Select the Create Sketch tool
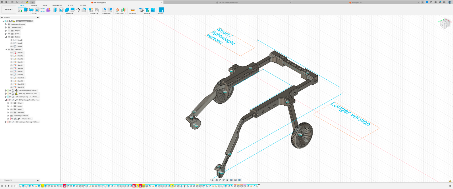 (x=20, y=10)
